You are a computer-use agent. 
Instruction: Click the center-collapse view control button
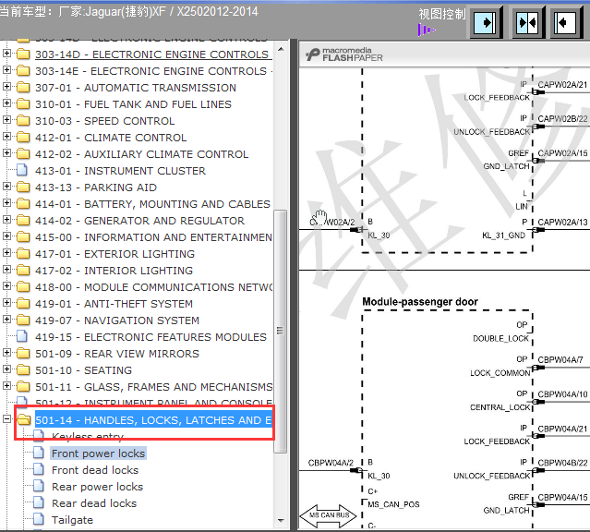(x=527, y=23)
